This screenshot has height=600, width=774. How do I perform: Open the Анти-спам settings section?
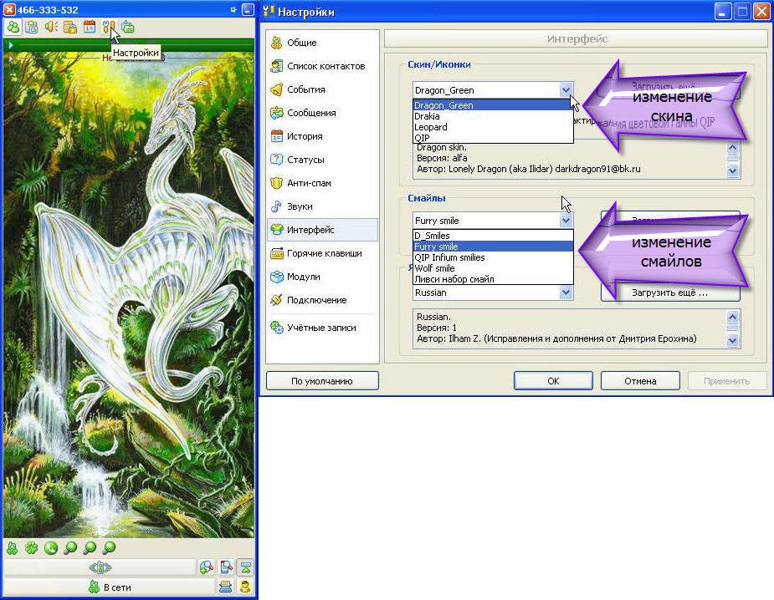click(306, 183)
